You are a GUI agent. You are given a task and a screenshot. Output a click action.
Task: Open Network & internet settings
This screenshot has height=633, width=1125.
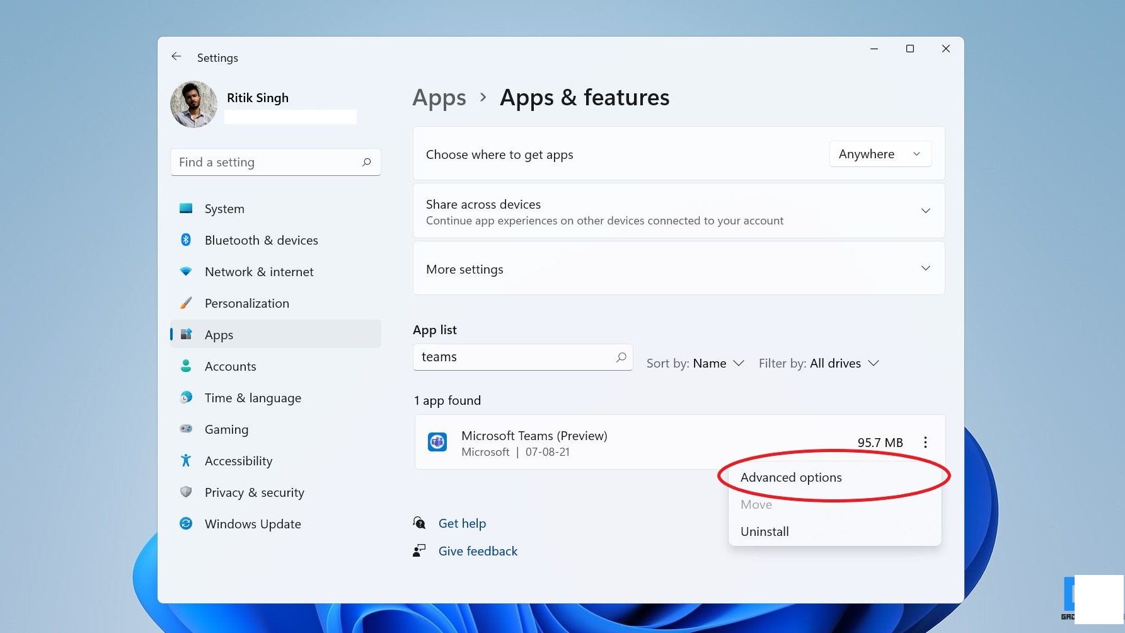click(x=275, y=272)
